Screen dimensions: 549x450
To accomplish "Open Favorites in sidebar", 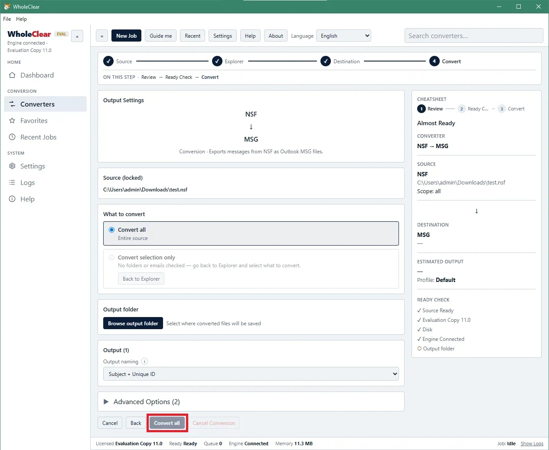I will click(46, 121).
